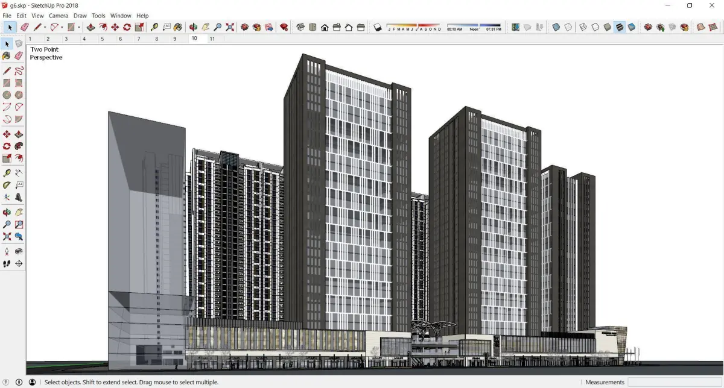Expand the Arc tool dropdown arrow
Image resolution: width=724 pixels, height=388 pixels.
pos(62,27)
